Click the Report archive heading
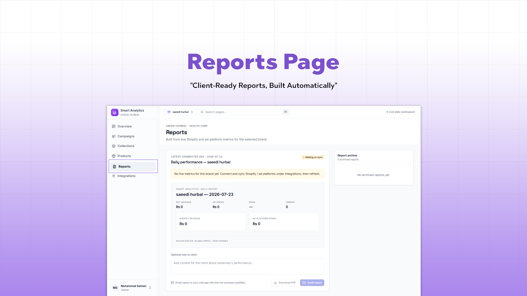Image resolution: width=527 pixels, height=296 pixels. click(x=347, y=156)
